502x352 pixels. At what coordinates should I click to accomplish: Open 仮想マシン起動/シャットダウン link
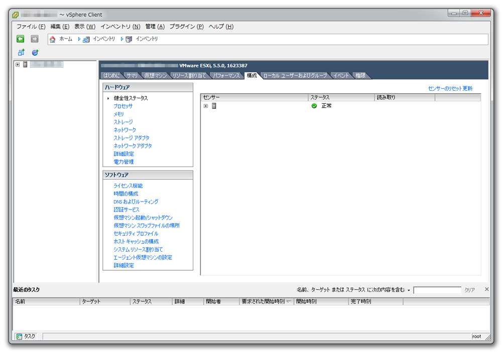pyautogui.click(x=143, y=218)
